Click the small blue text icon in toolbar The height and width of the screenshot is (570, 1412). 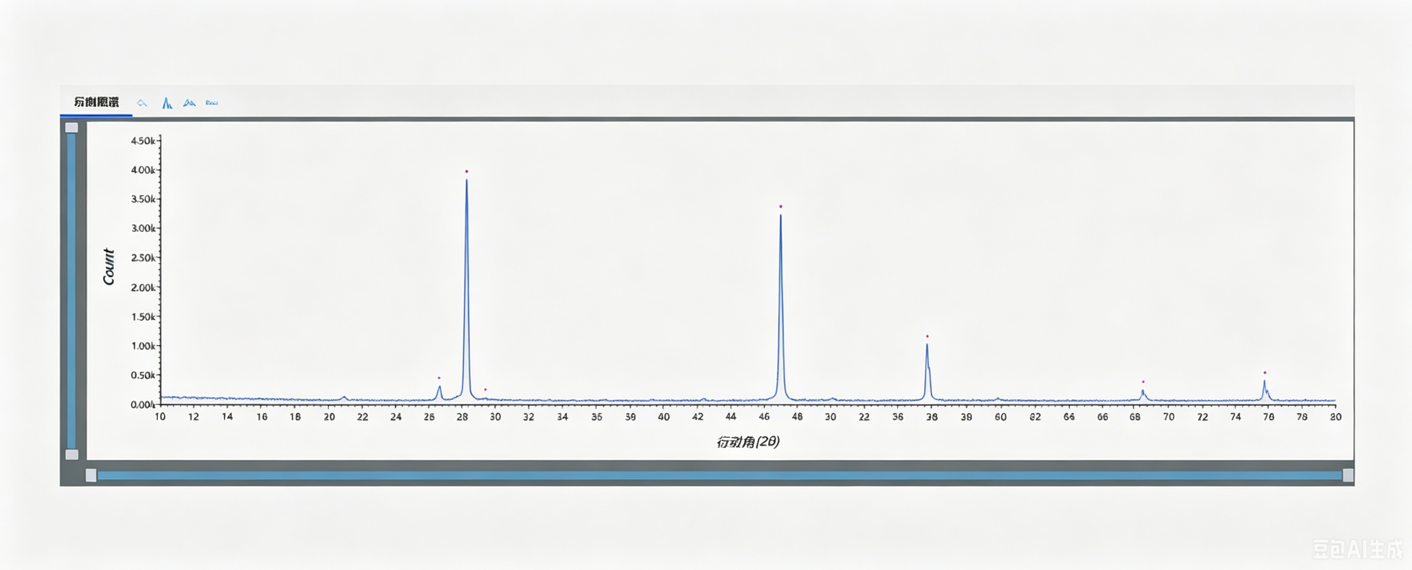click(212, 103)
